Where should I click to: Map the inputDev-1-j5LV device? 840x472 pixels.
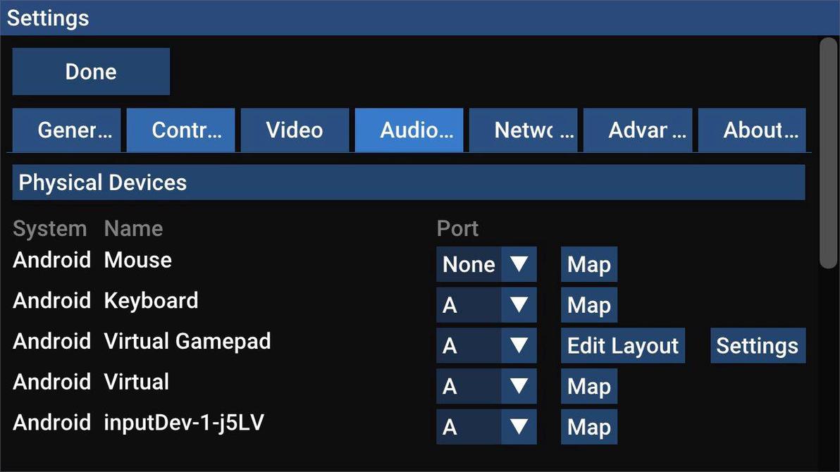pyautogui.click(x=589, y=426)
